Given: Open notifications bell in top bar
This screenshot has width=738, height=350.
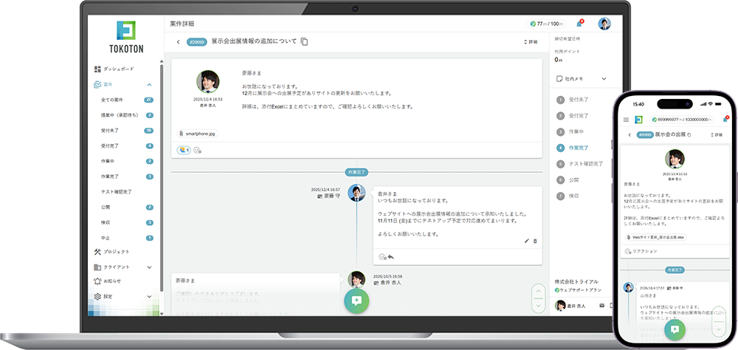Looking at the screenshot, I should tap(579, 24).
